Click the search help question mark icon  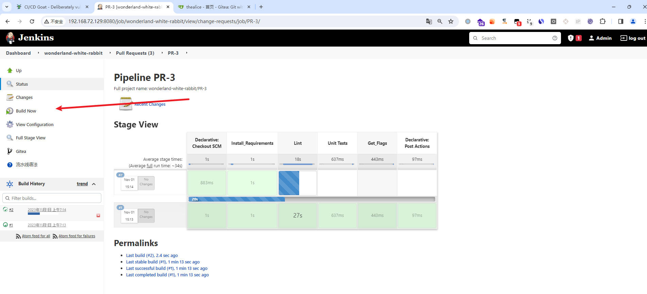[555, 38]
